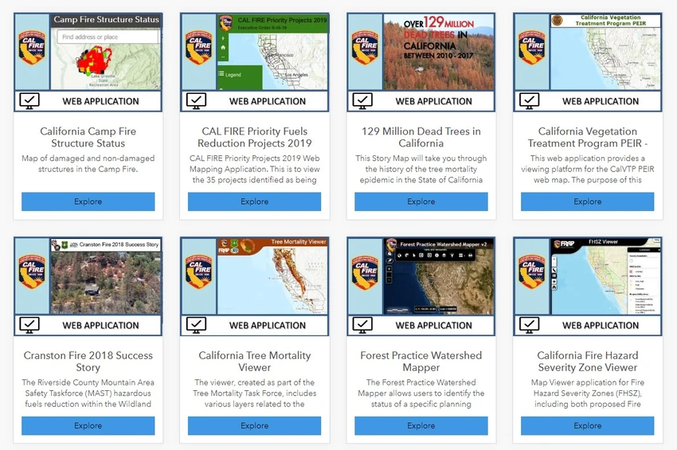
Task: Explore CAL FIRE Priority Fuels Reduction Projects
Action: [x=254, y=202]
